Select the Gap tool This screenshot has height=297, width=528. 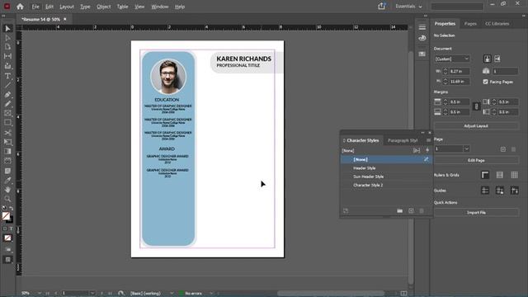click(7, 56)
